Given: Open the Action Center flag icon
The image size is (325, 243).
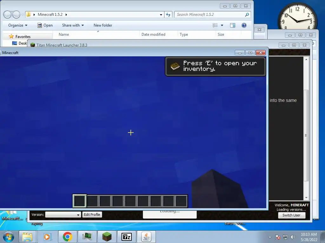Looking at the screenshot, I should point(278,237).
